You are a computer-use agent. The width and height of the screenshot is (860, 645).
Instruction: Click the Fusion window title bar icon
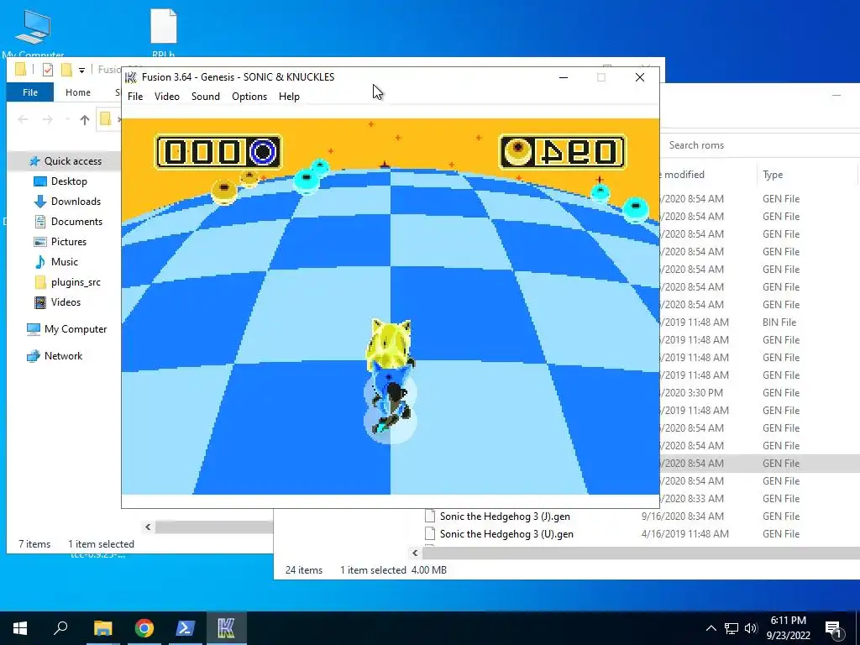click(x=131, y=77)
